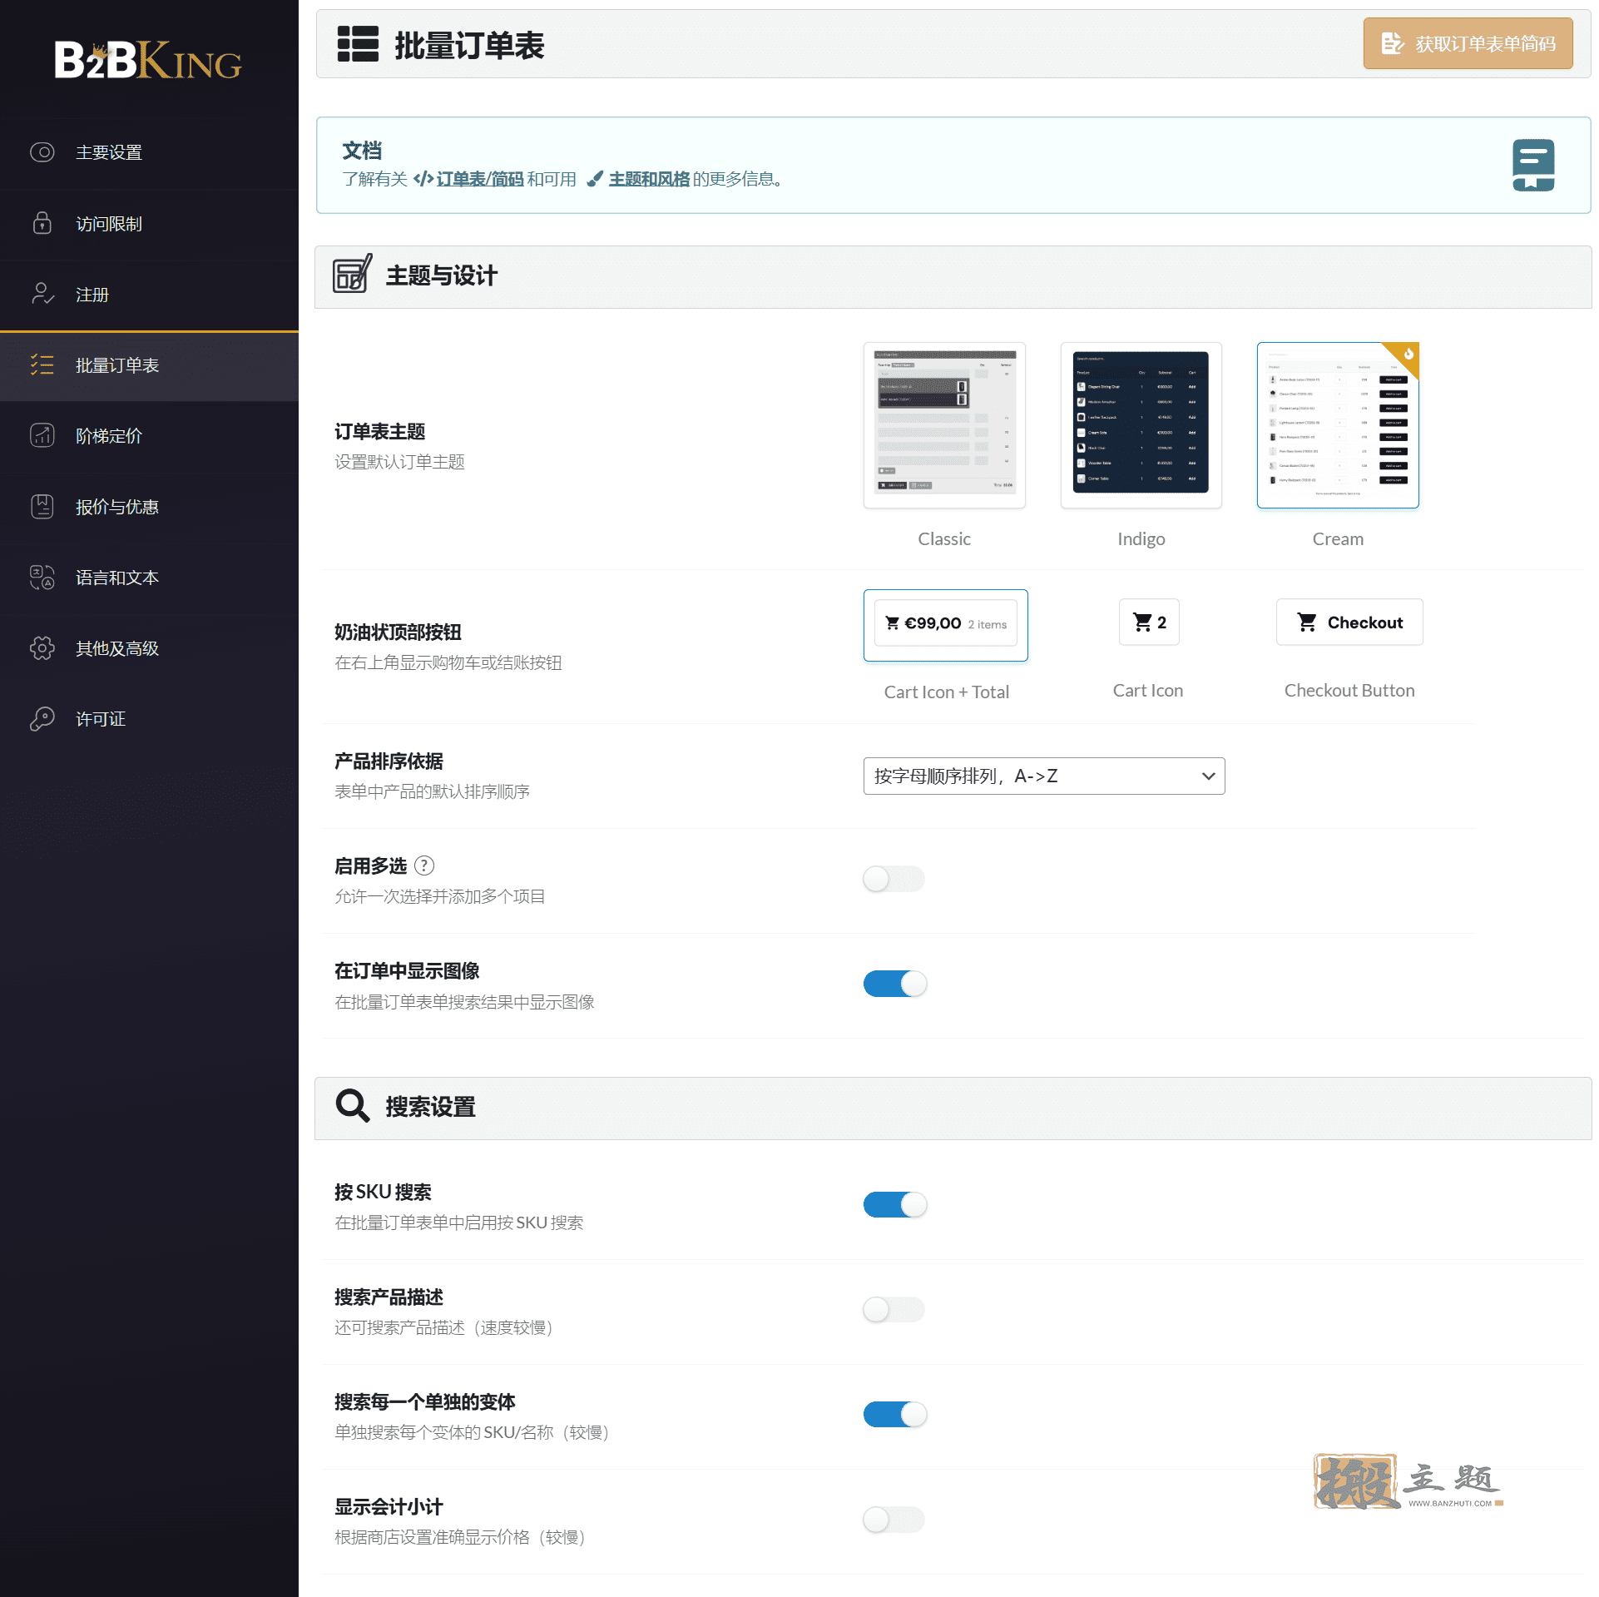This screenshot has height=1597, width=1599.
Task: Click the 主题与设计 section heading
Action: (x=441, y=275)
